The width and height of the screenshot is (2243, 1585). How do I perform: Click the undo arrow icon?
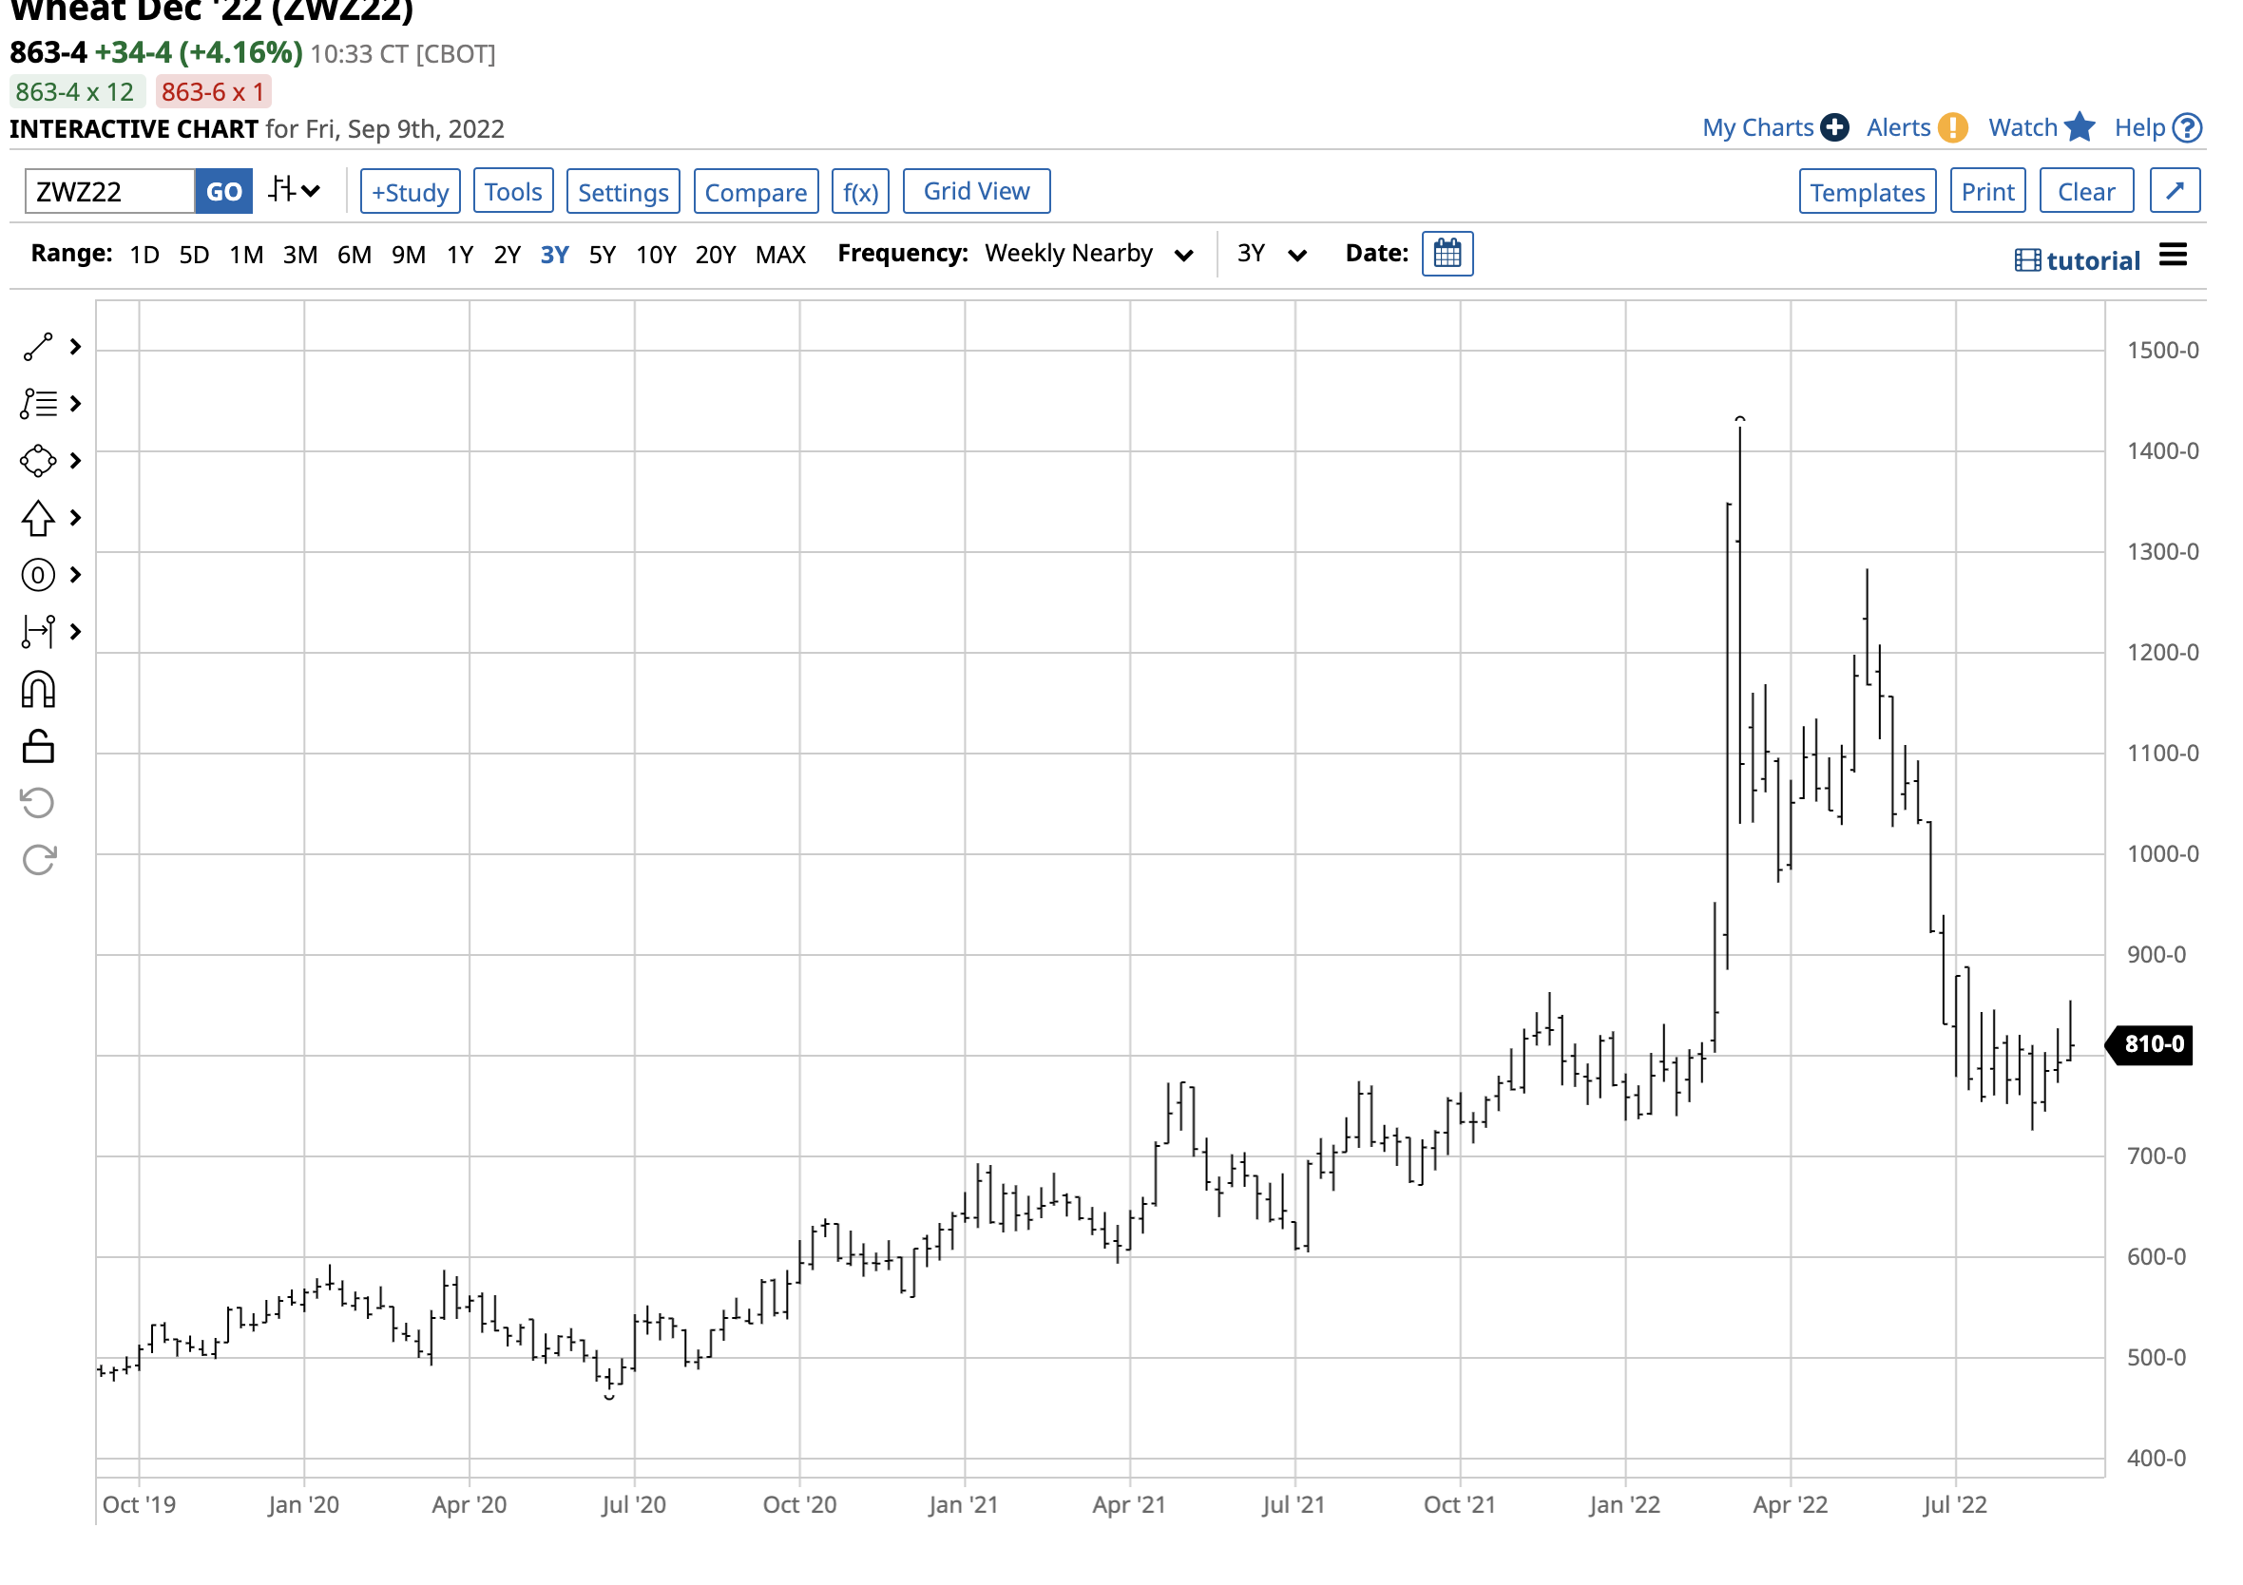point(38,804)
